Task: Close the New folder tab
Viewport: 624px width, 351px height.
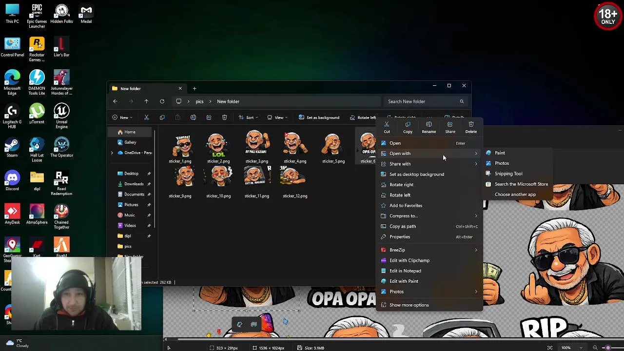Action: [x=180, y=89]
